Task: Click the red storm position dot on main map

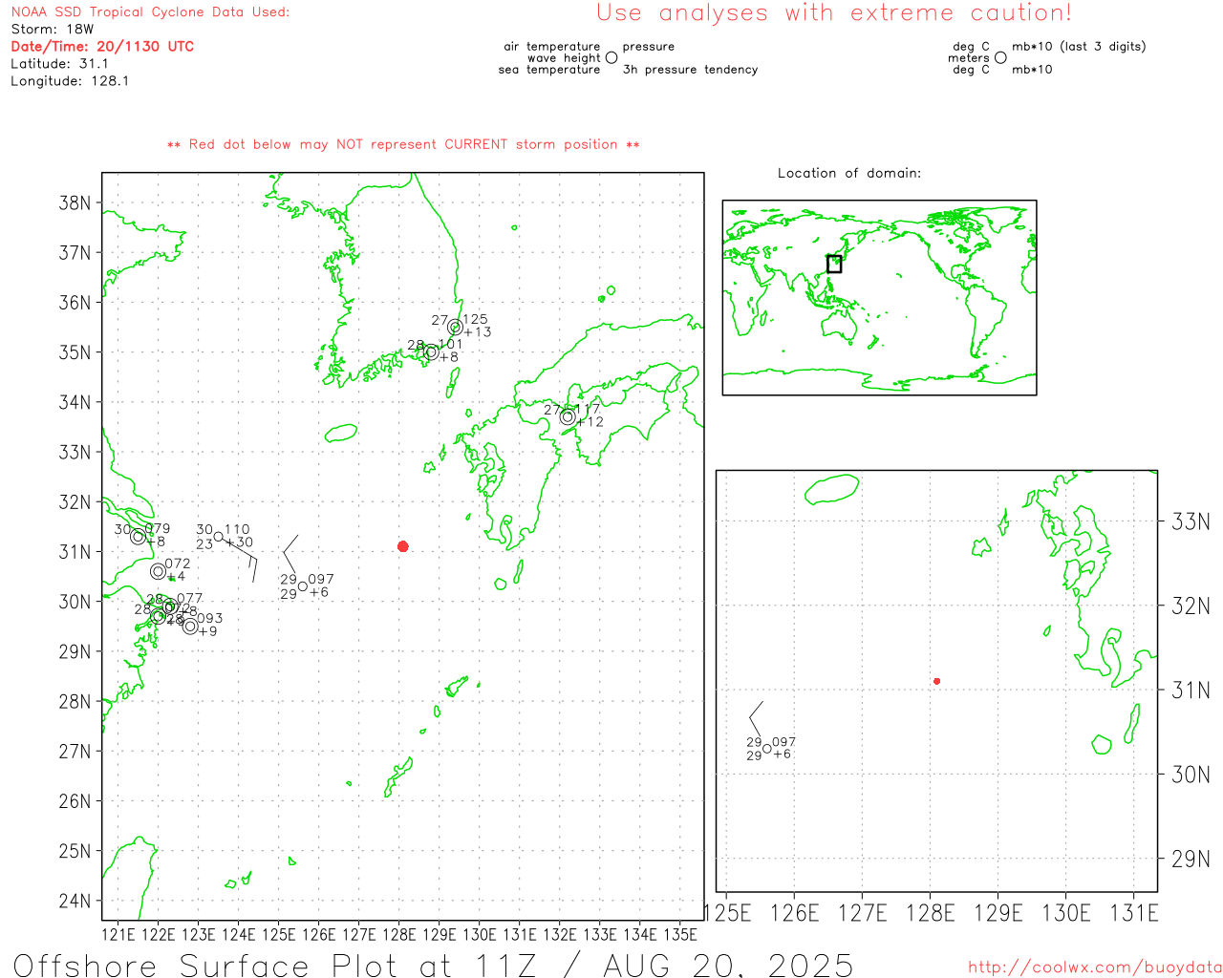Action: (403, 546)
